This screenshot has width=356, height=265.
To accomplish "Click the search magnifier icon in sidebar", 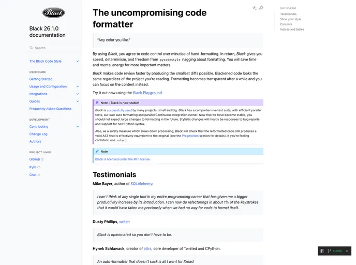I will point(31,48).
